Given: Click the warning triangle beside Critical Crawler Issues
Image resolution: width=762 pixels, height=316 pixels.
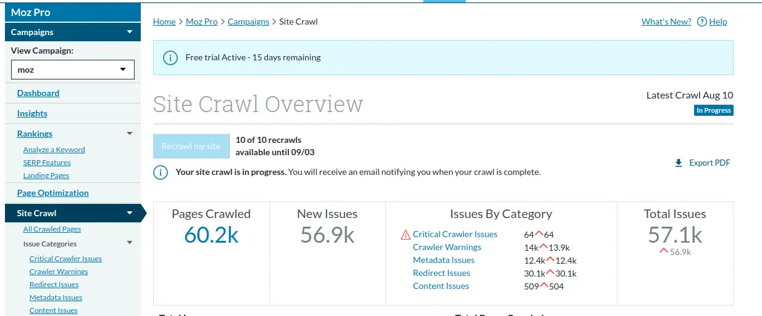Looking at the screenshot, I should [x=406, y=235].
